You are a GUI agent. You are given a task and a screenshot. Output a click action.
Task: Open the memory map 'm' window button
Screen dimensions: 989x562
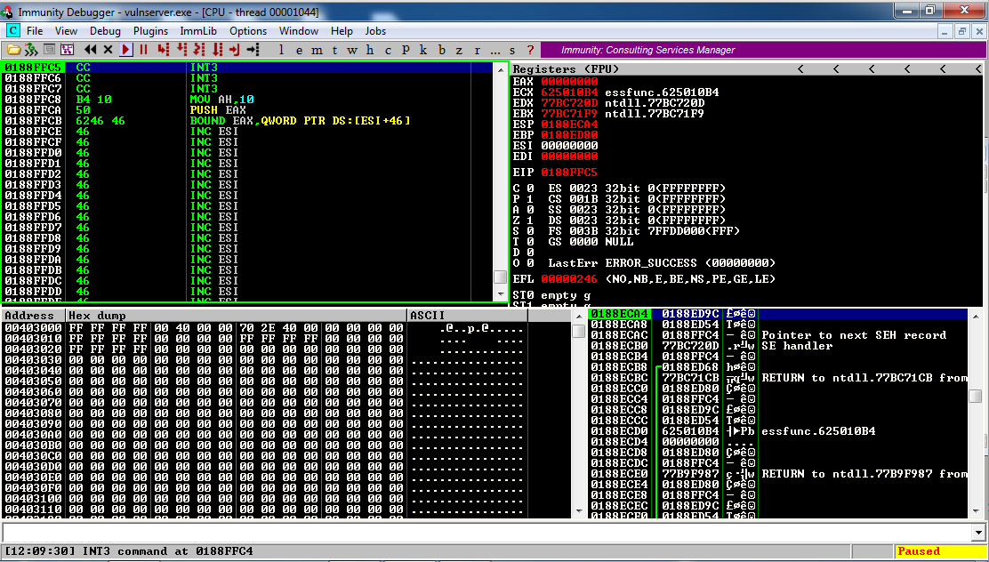point(316,50)
